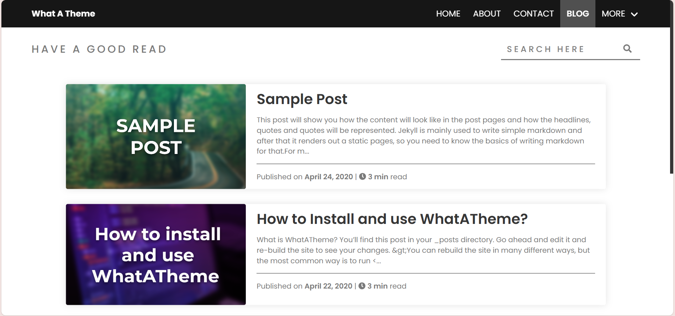Click the Sample Post excerpt text
The height and width of the screenshot is (316, 675).
[x=424, y=135]
